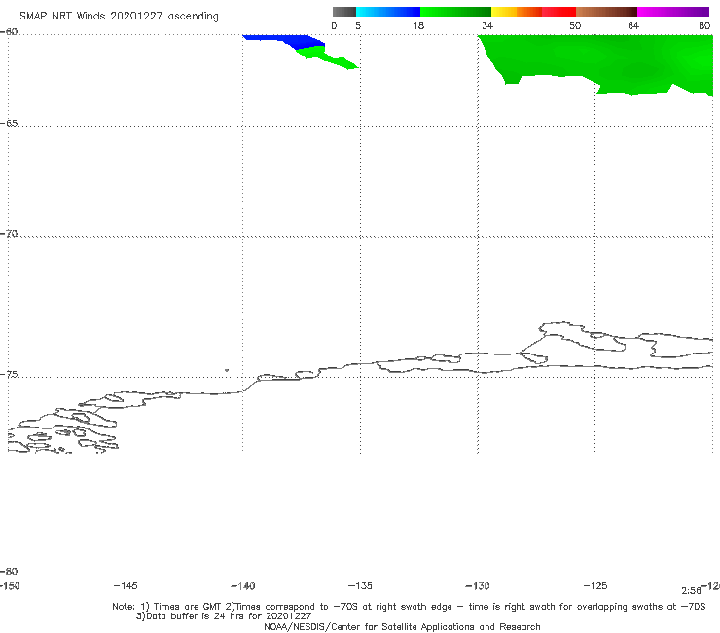Click the latitude label '-75'
The width and height of the screenshot is (720, 633).
[9, 375]
